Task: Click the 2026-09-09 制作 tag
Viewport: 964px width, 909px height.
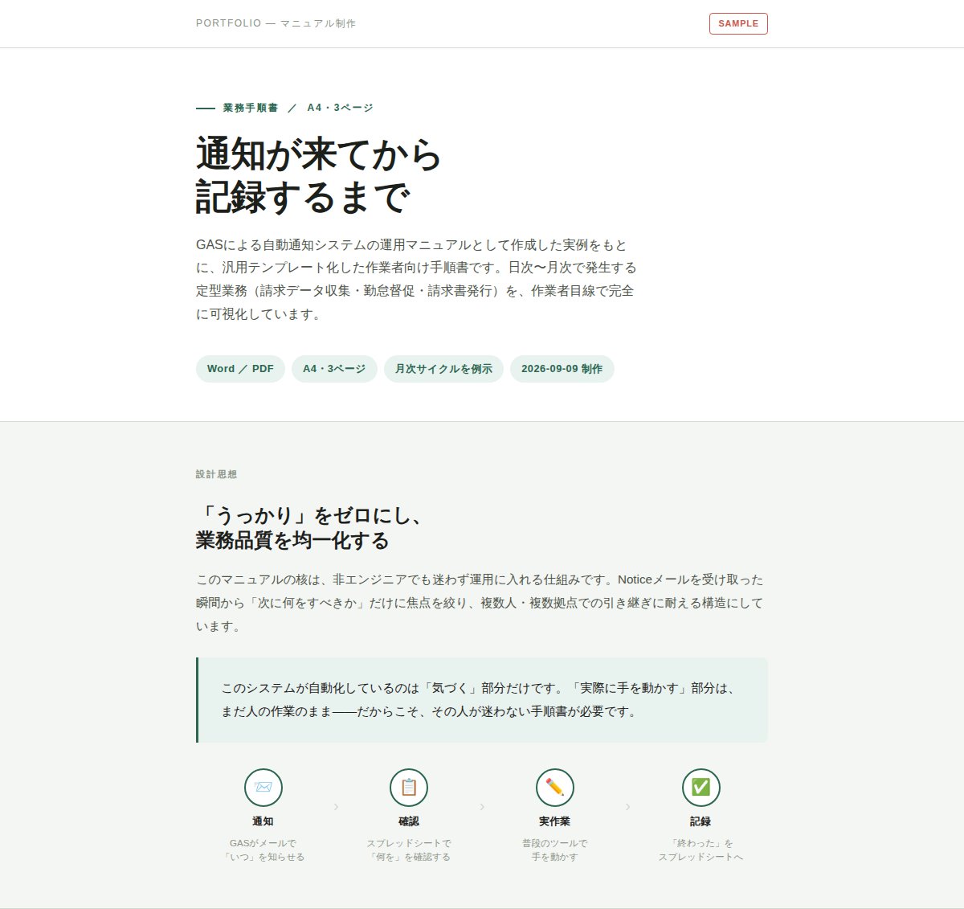Action: (x=562, y=369)
